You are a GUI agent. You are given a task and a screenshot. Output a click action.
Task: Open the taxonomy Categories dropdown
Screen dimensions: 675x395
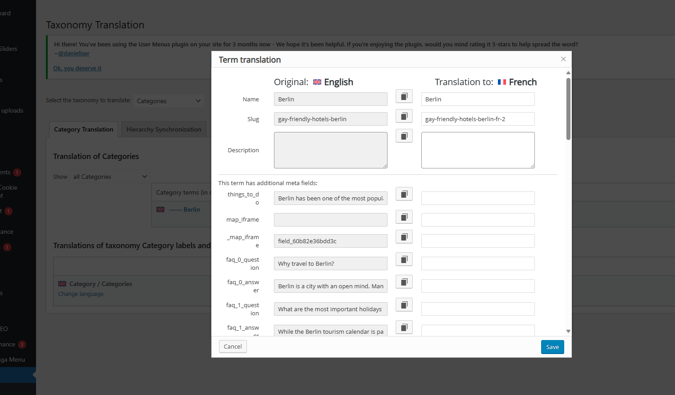coord(169,101)
